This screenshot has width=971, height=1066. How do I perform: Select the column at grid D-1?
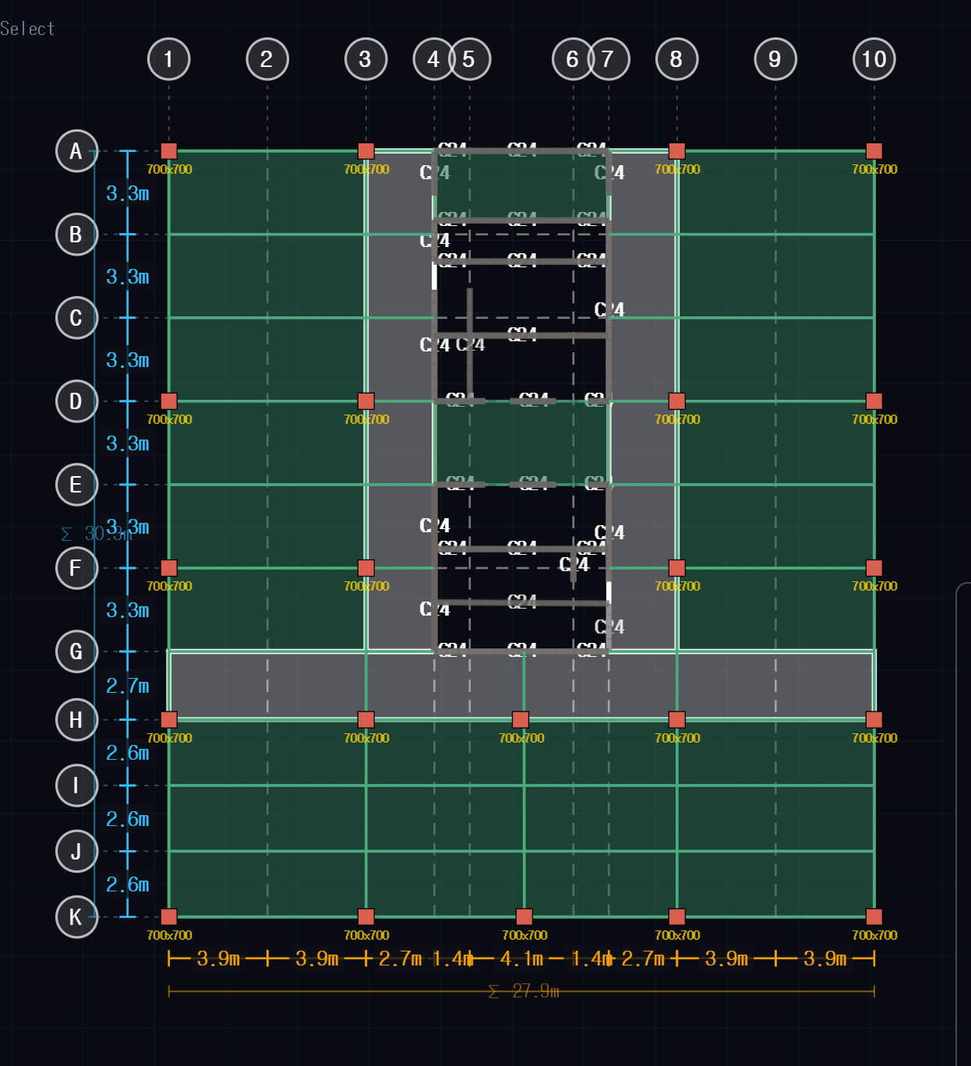[x=169, y=401]
